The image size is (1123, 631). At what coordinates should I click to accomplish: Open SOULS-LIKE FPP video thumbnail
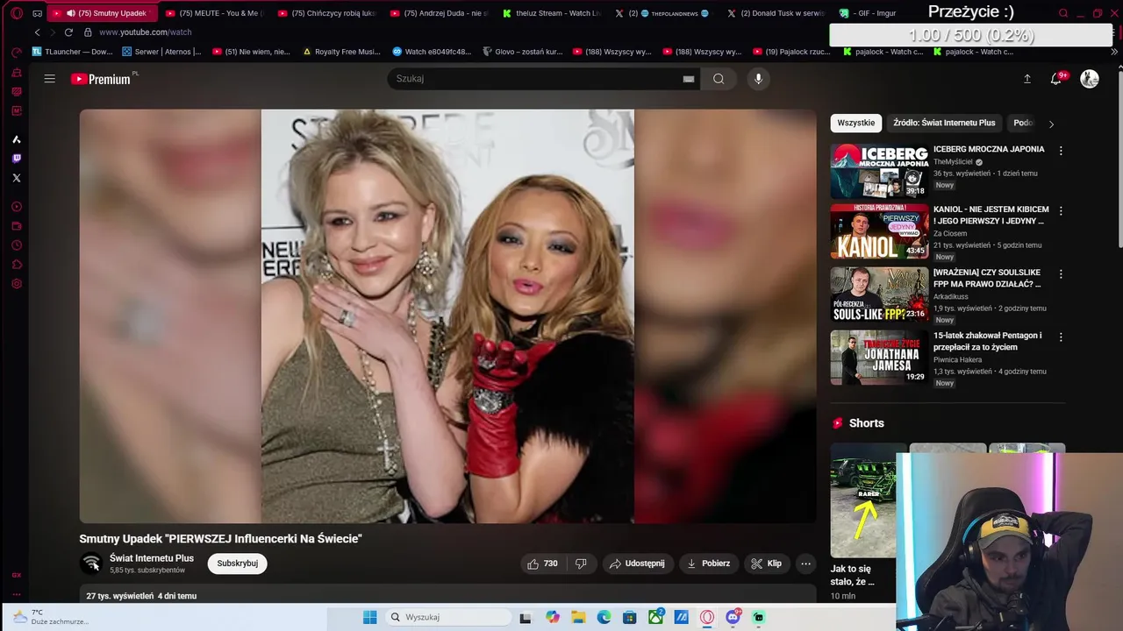(x=879, y=294)
